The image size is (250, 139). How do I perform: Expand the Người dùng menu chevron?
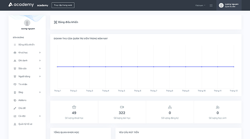(40, 76)
